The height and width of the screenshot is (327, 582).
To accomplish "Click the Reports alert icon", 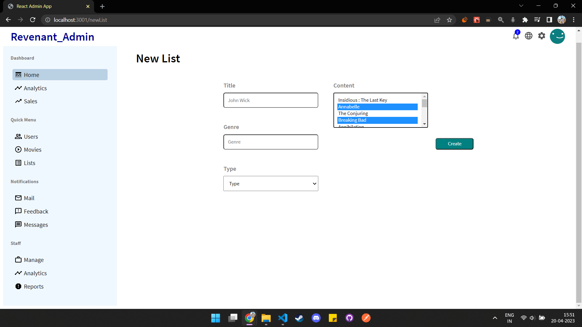I will (x=18, y=286).
